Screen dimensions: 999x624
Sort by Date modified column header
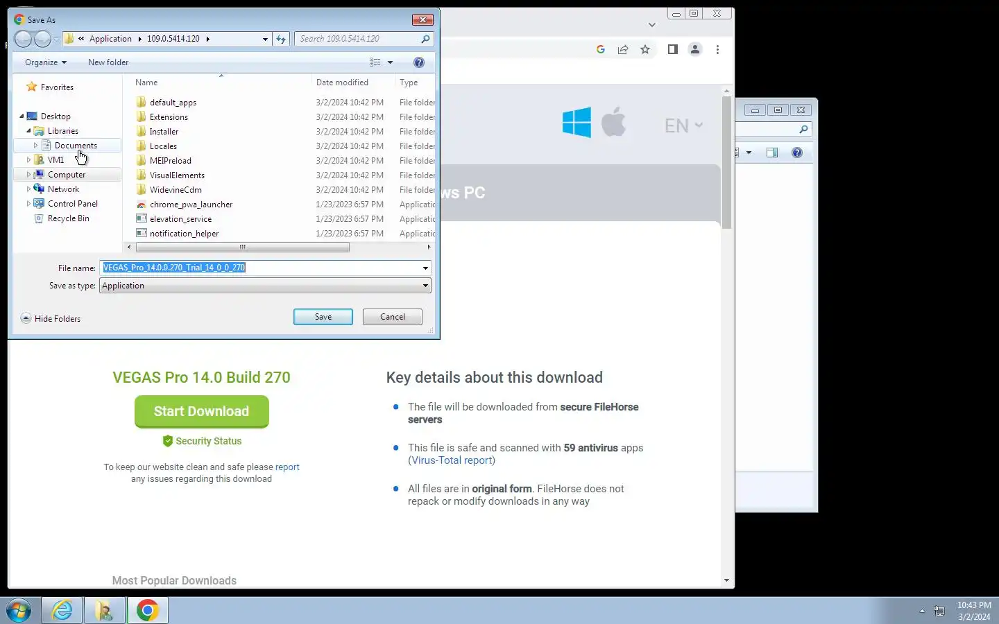[x=342, y=83]
